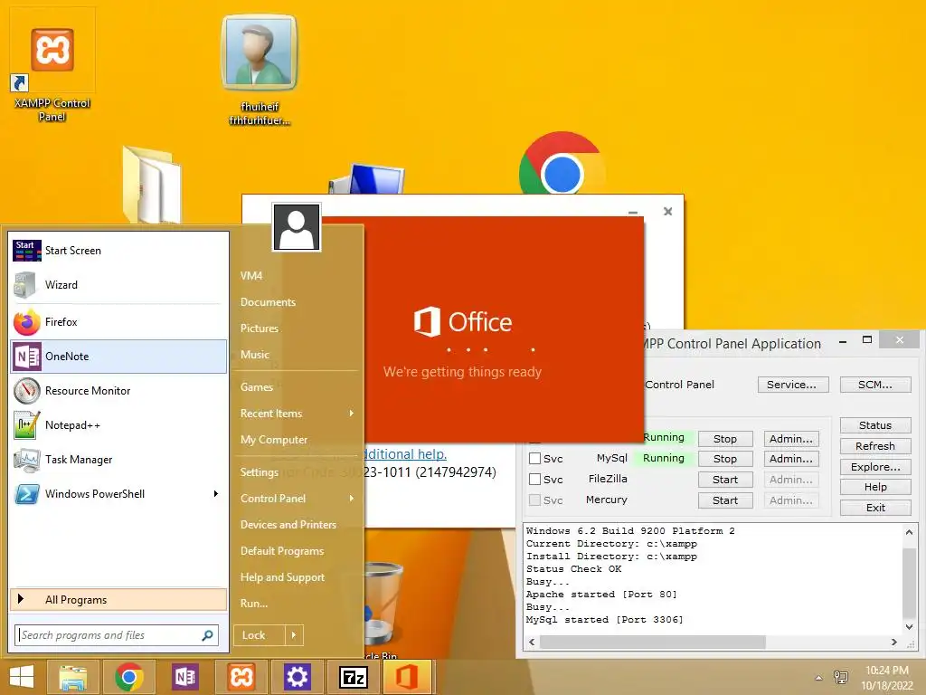926x695 pixels.
Task: Stop the MySql service
Action: [725, 459]
